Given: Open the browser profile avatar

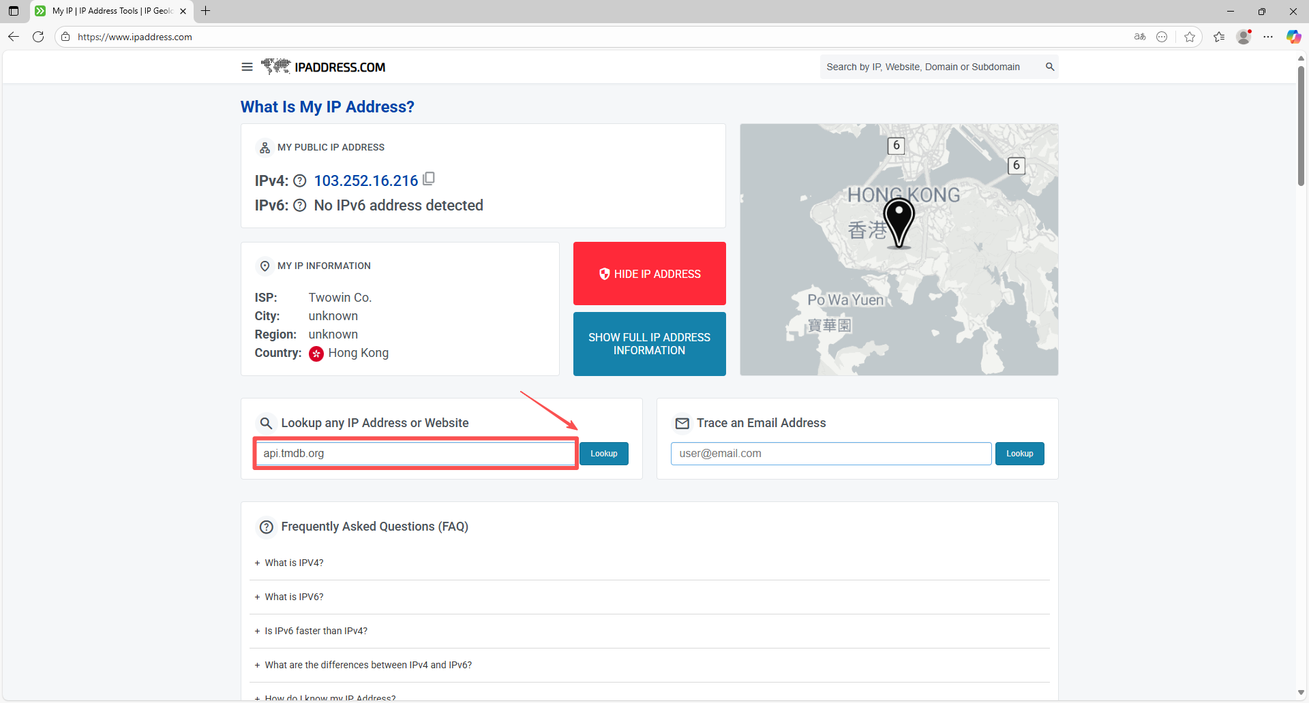Looking at the screenshot, I should click(1244, 37).
